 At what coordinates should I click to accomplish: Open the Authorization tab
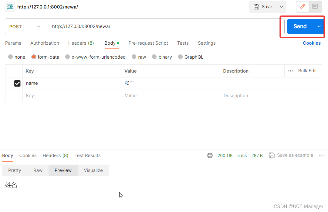[x=45, y=43]
